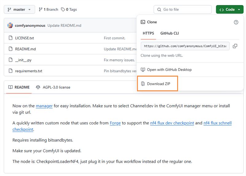Click the file icon beside README.md
The image size is (246, 176).
coord(10,49)
